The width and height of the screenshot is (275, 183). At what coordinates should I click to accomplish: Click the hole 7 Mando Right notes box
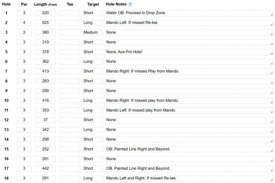point(189,72)
